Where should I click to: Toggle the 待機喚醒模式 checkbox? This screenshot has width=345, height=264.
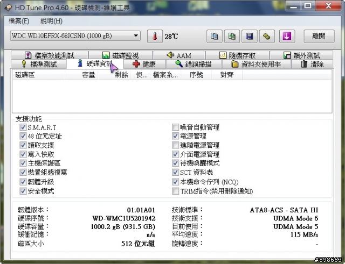tap(175, 163)
